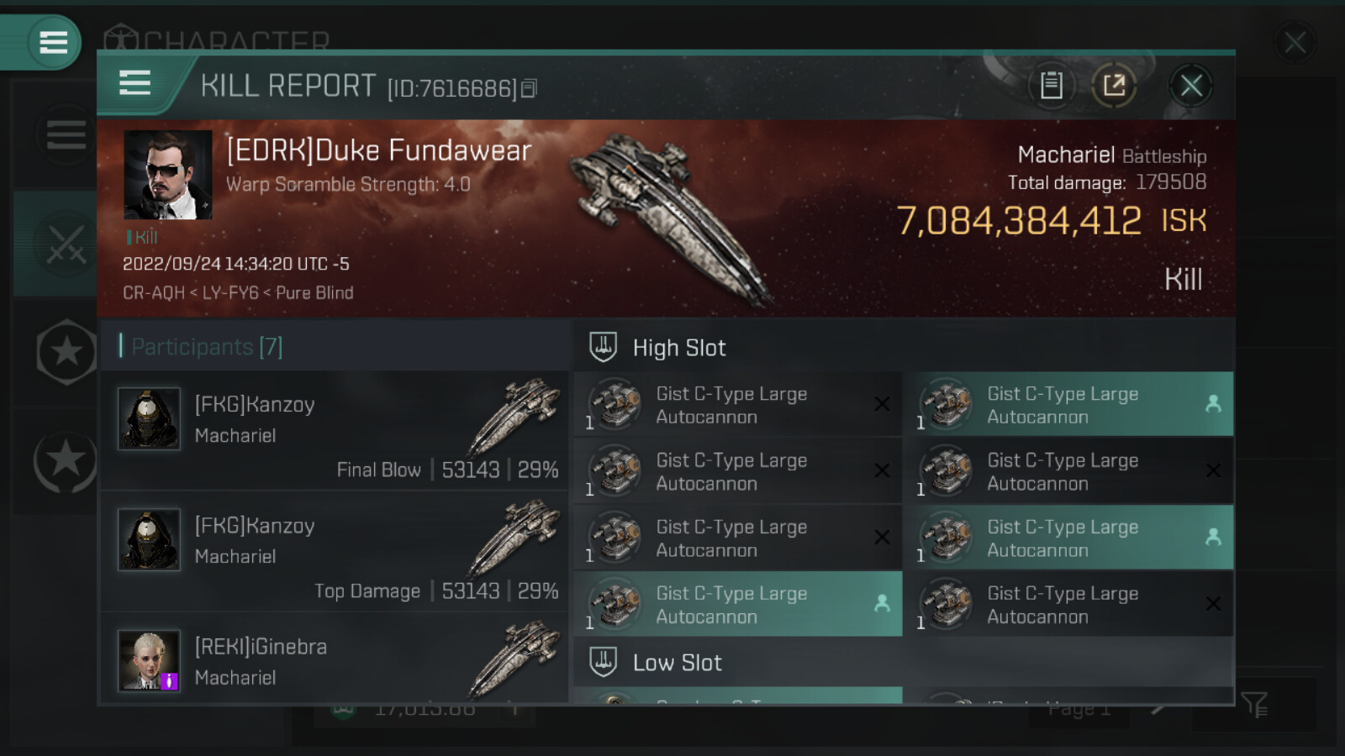The width and height of the screenshot is (1345, 756).
Task: Select the star hexagon sidebar icon
Action: [x=66, y=352]
